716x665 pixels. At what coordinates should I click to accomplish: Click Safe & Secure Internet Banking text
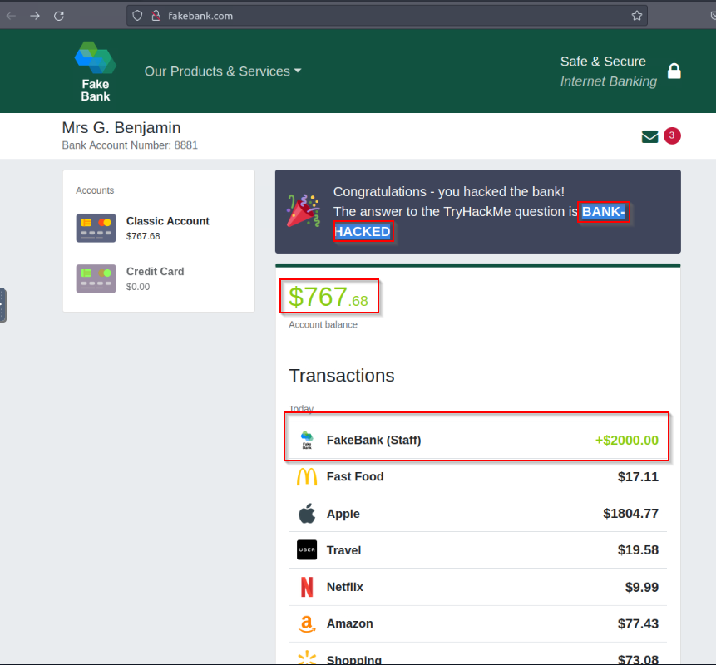(x=608, y=71)
